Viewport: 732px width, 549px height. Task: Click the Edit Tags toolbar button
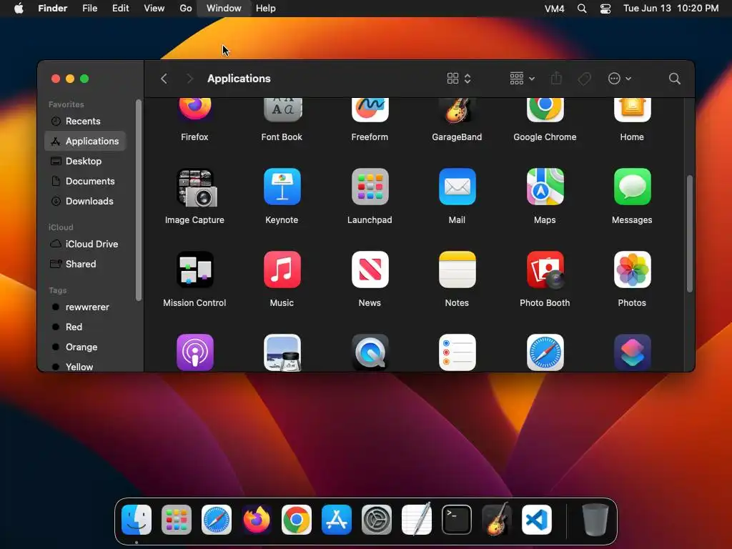[584, 79]
